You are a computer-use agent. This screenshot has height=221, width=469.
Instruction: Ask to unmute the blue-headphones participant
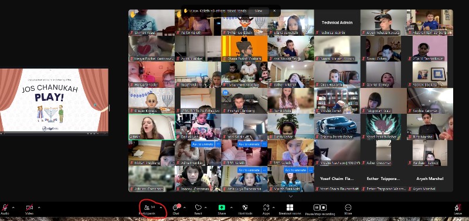tap(250, 170)
